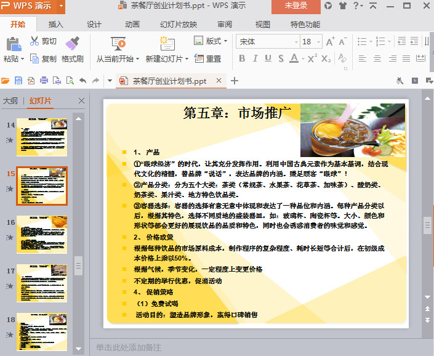Click the skin (shirt) icon in title bar

pos(343,6)
